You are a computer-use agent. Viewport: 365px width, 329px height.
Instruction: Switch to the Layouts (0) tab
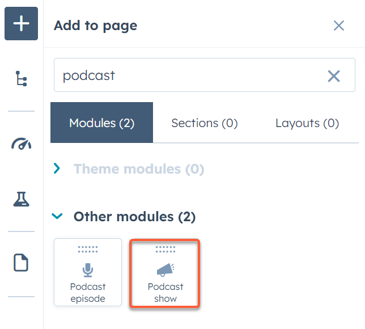click(307, 123)
